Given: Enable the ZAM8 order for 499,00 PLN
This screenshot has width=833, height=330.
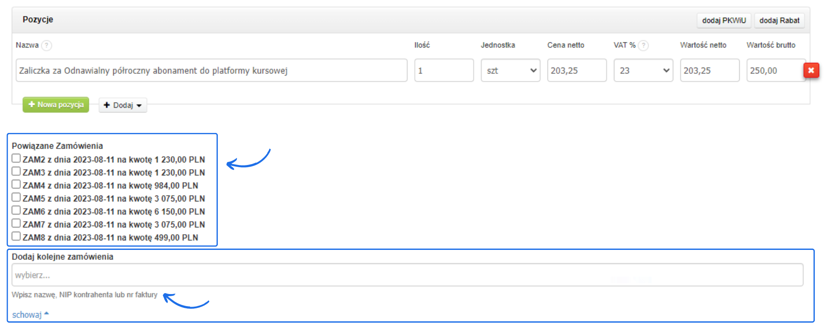Looking at the screenshot, I should (16, 236).
